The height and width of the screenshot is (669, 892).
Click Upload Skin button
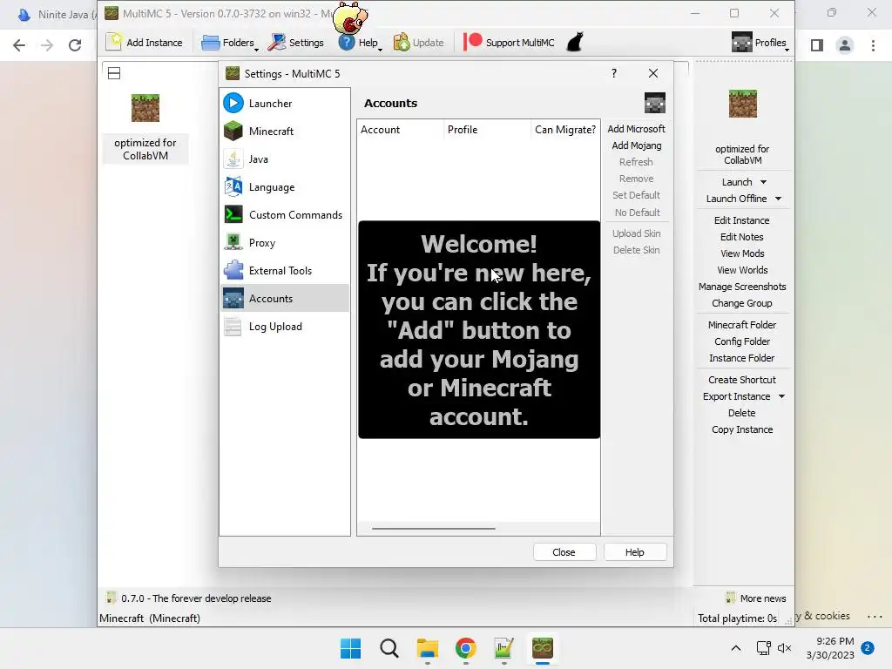tap(636, 233)
